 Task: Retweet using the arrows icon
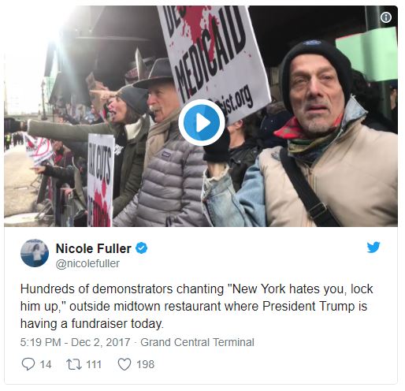click(74, 365)
